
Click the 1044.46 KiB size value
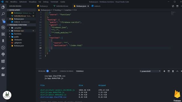tap(84, 90)
